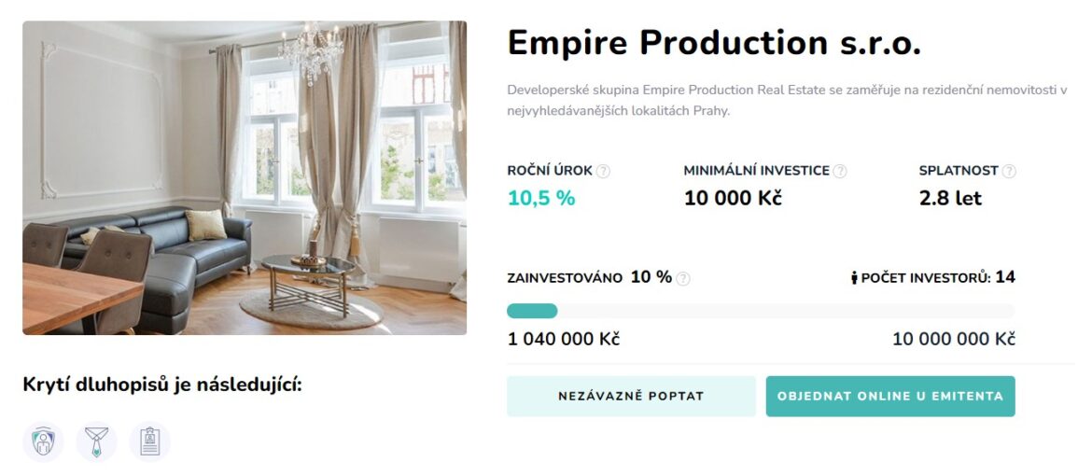Open the apartment interior photo
The height and width of the screenshot is (476, 1092).
tap(245, 177)
